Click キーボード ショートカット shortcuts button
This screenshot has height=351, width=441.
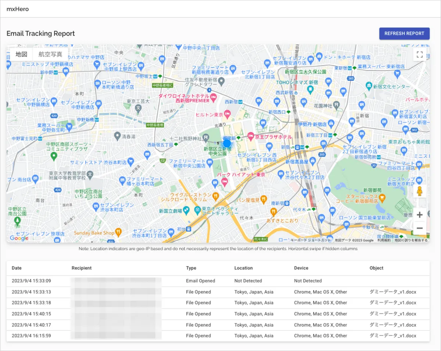[311, 240]
